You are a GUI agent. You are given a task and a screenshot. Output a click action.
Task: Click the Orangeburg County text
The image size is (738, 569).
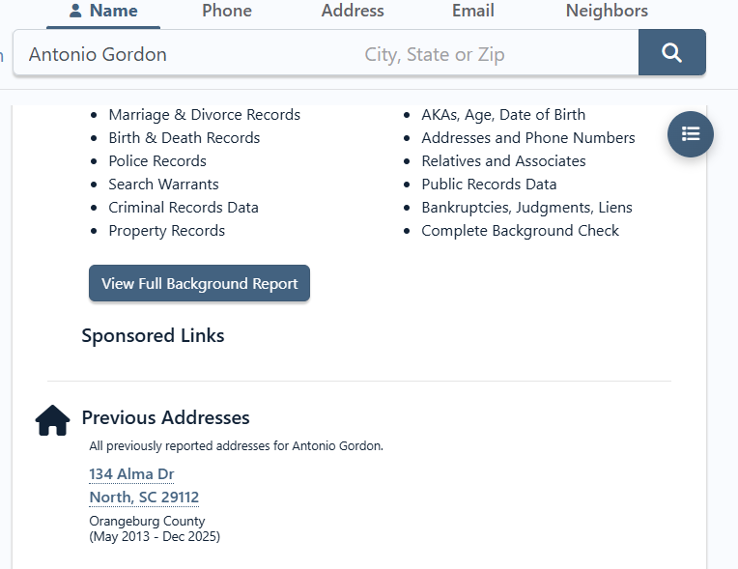[x=147, y=521]
